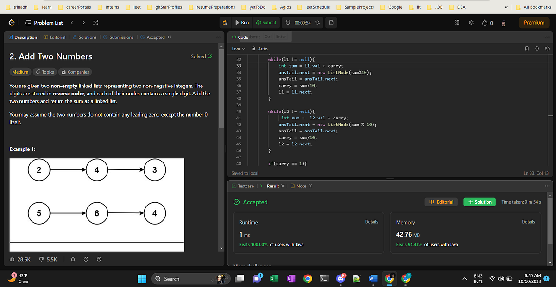
Task: Reset code to default with the undo icon
Action: pos(548,49)
